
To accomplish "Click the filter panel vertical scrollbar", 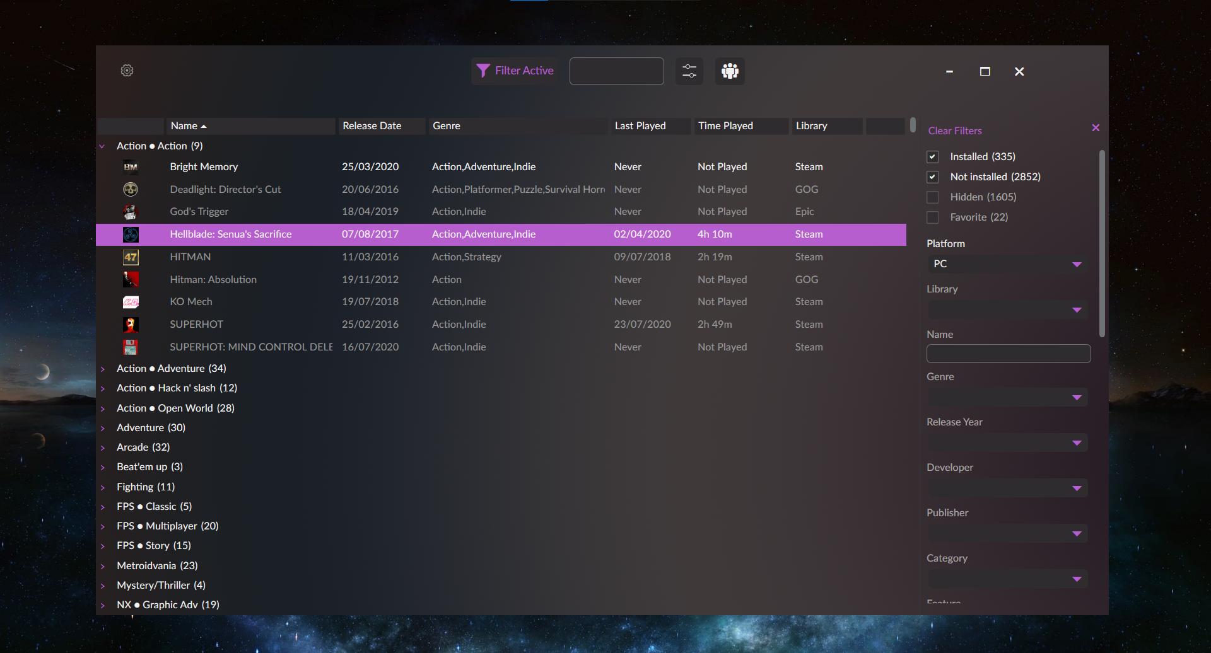I will [x=1102, y=243].
